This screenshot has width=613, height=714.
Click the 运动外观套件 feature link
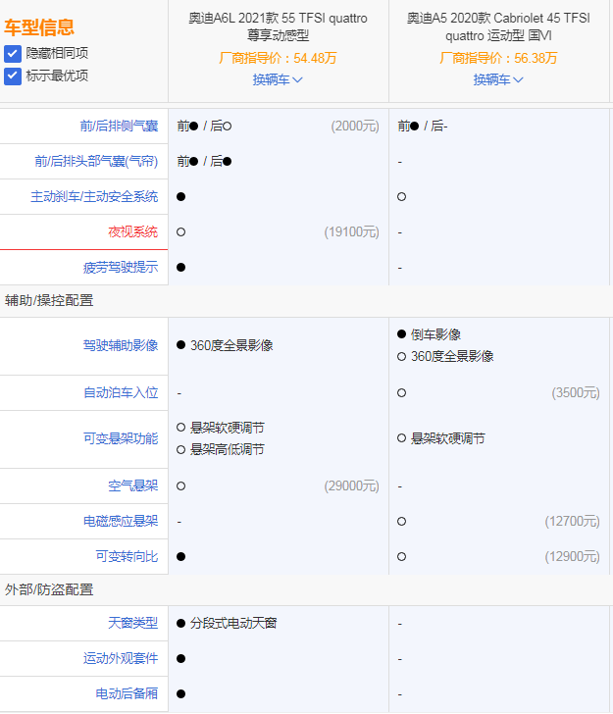(x=121, y=658)
